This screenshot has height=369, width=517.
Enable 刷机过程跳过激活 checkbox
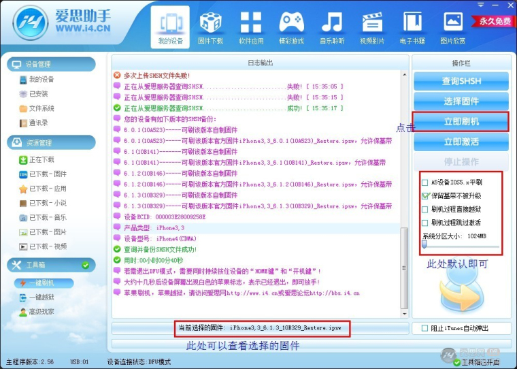425,223
